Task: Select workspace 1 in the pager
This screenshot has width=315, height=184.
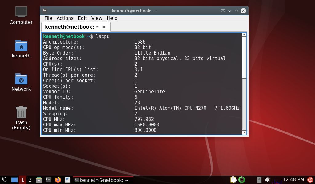Action: point(22,180)
